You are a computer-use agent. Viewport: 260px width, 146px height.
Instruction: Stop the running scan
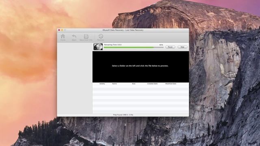click(x=182, y=47)
